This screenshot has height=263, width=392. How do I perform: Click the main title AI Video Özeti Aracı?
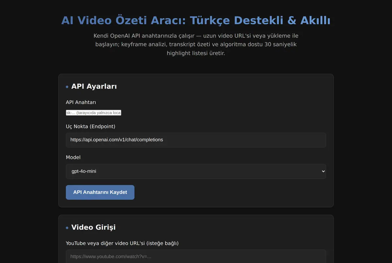[196, 20]
